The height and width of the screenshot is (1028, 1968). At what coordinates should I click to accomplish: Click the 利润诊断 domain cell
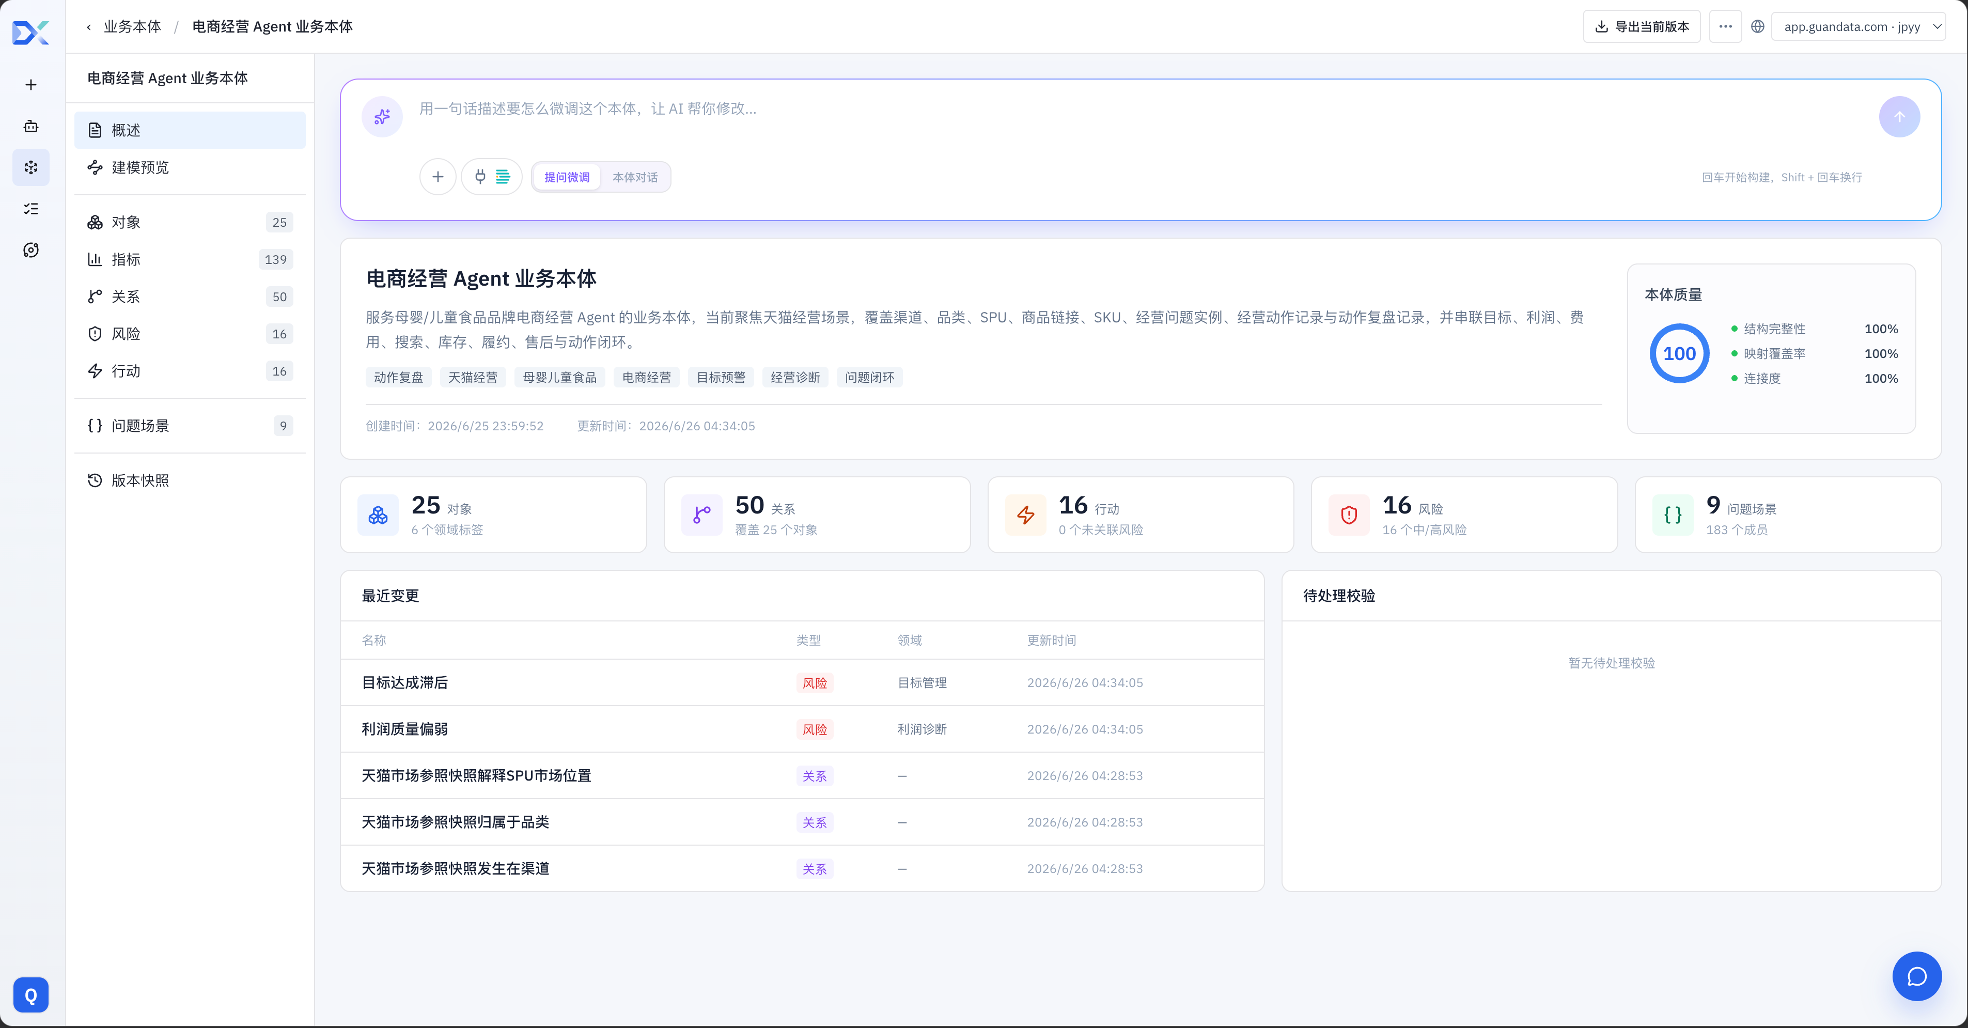click(922, 730)
